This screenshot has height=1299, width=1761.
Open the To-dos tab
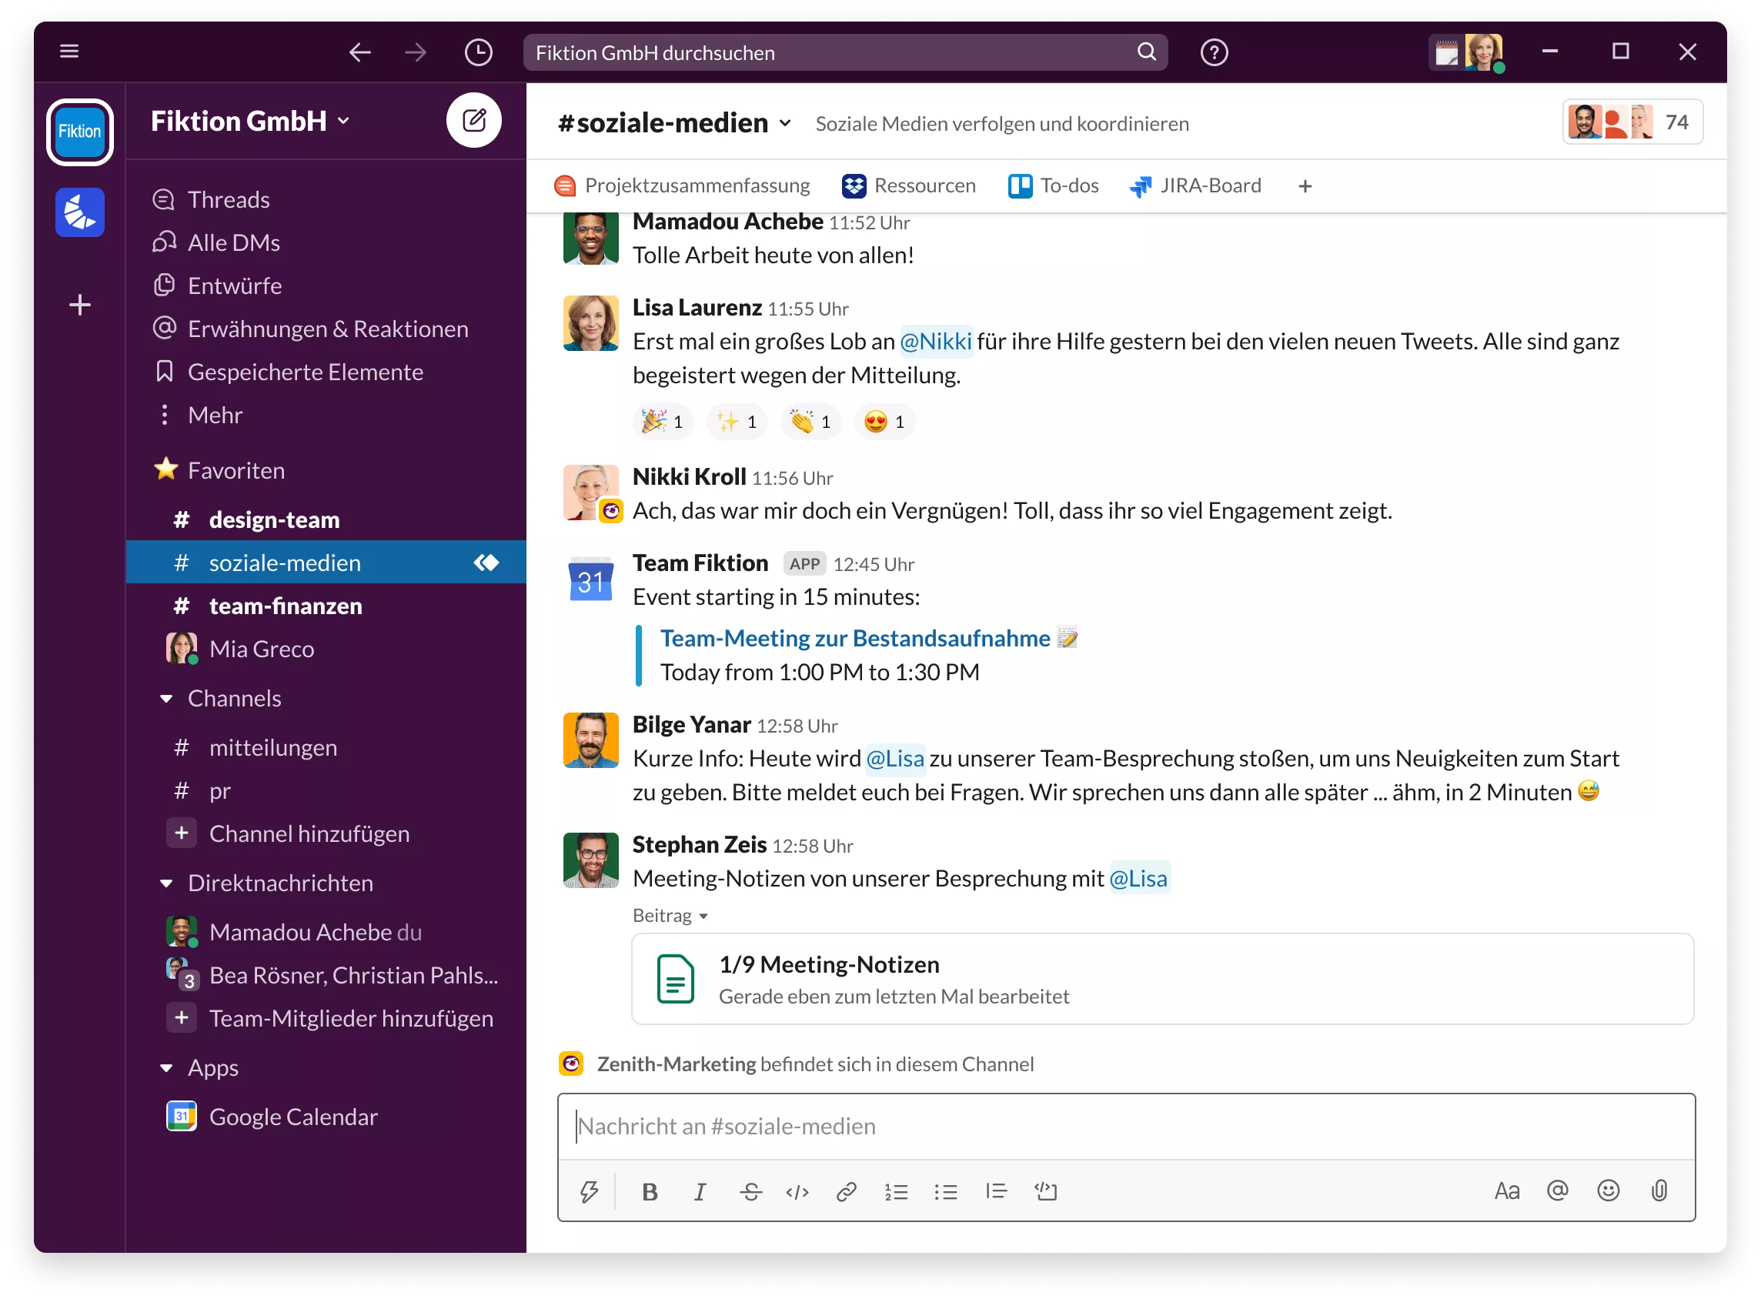click(x=1053, y=185)
